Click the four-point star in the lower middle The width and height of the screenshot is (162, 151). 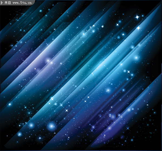tap(67, 111)
